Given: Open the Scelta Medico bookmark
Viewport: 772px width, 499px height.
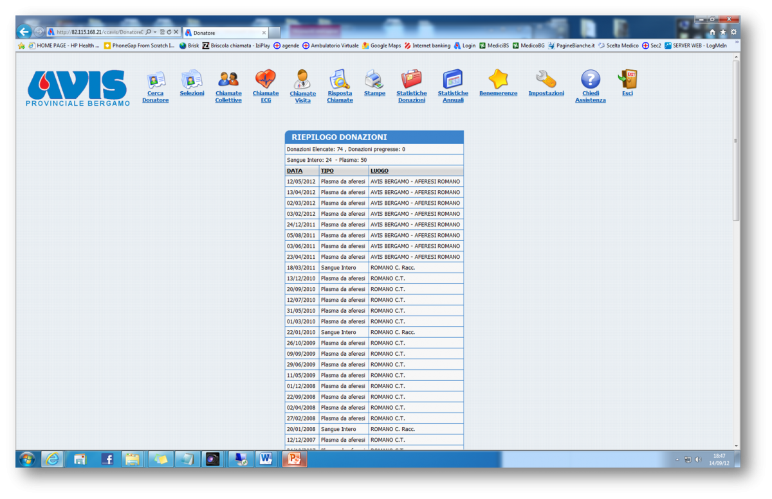Looking at the screenshot, I should [618, 46].
